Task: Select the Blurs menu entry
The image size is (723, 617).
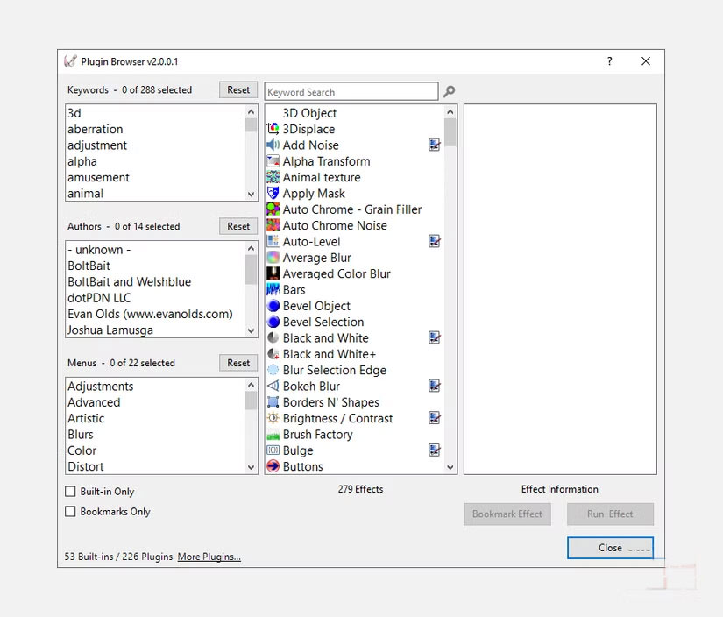Action: 81,434
